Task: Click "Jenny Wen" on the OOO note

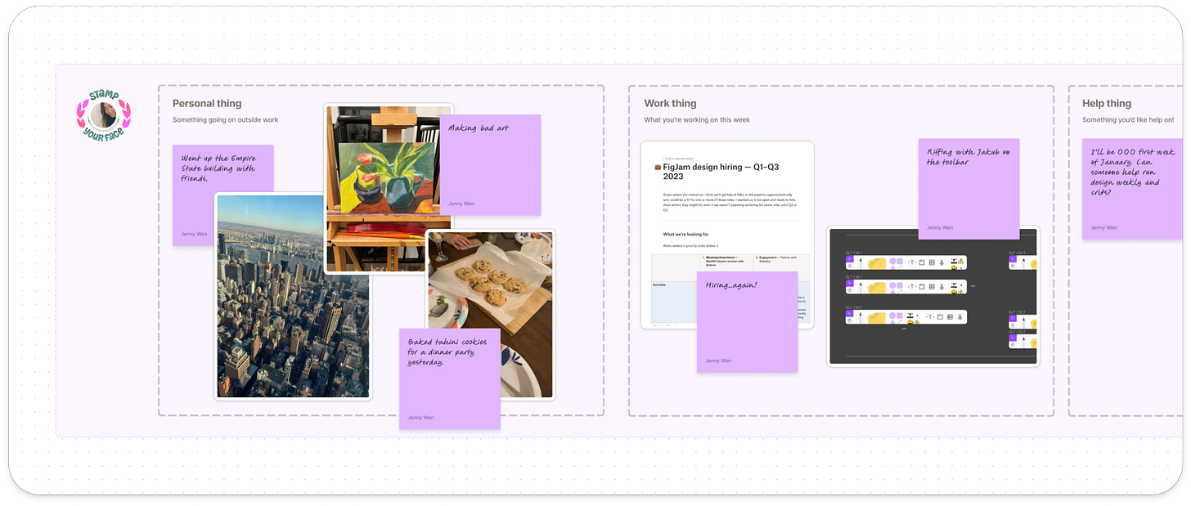Action: (x=1103, y=227)
